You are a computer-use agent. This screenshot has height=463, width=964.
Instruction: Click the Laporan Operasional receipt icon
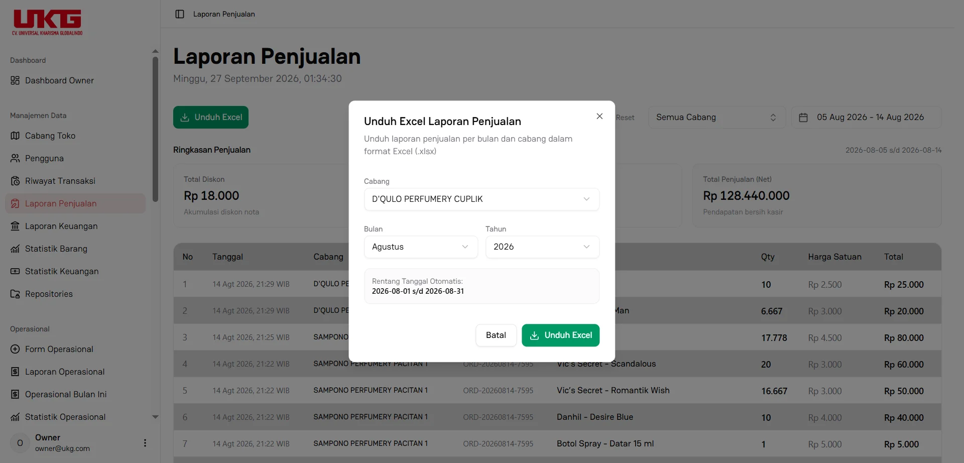point(15,372)
